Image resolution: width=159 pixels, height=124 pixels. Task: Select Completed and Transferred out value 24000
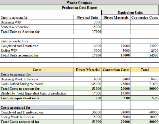point(125,112)
